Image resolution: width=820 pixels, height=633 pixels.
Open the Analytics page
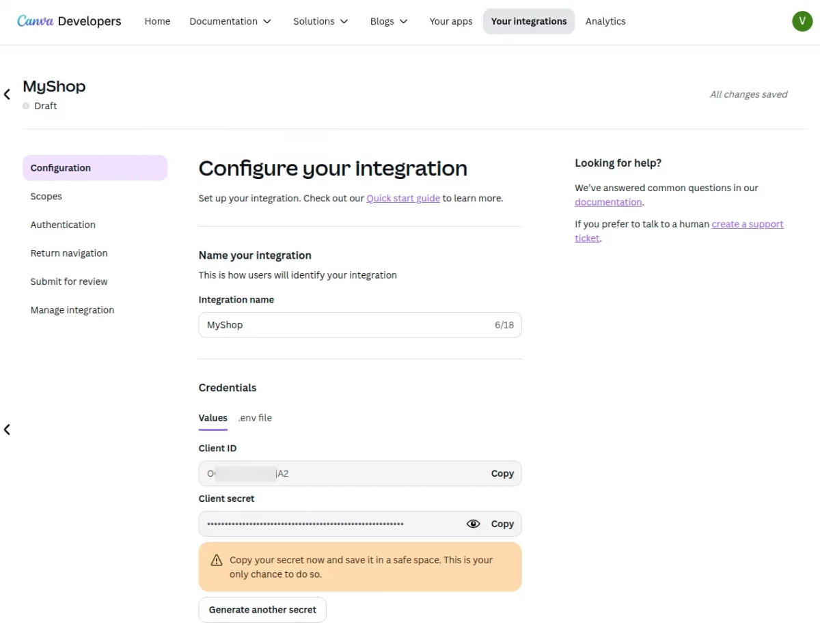coord(605,21)
